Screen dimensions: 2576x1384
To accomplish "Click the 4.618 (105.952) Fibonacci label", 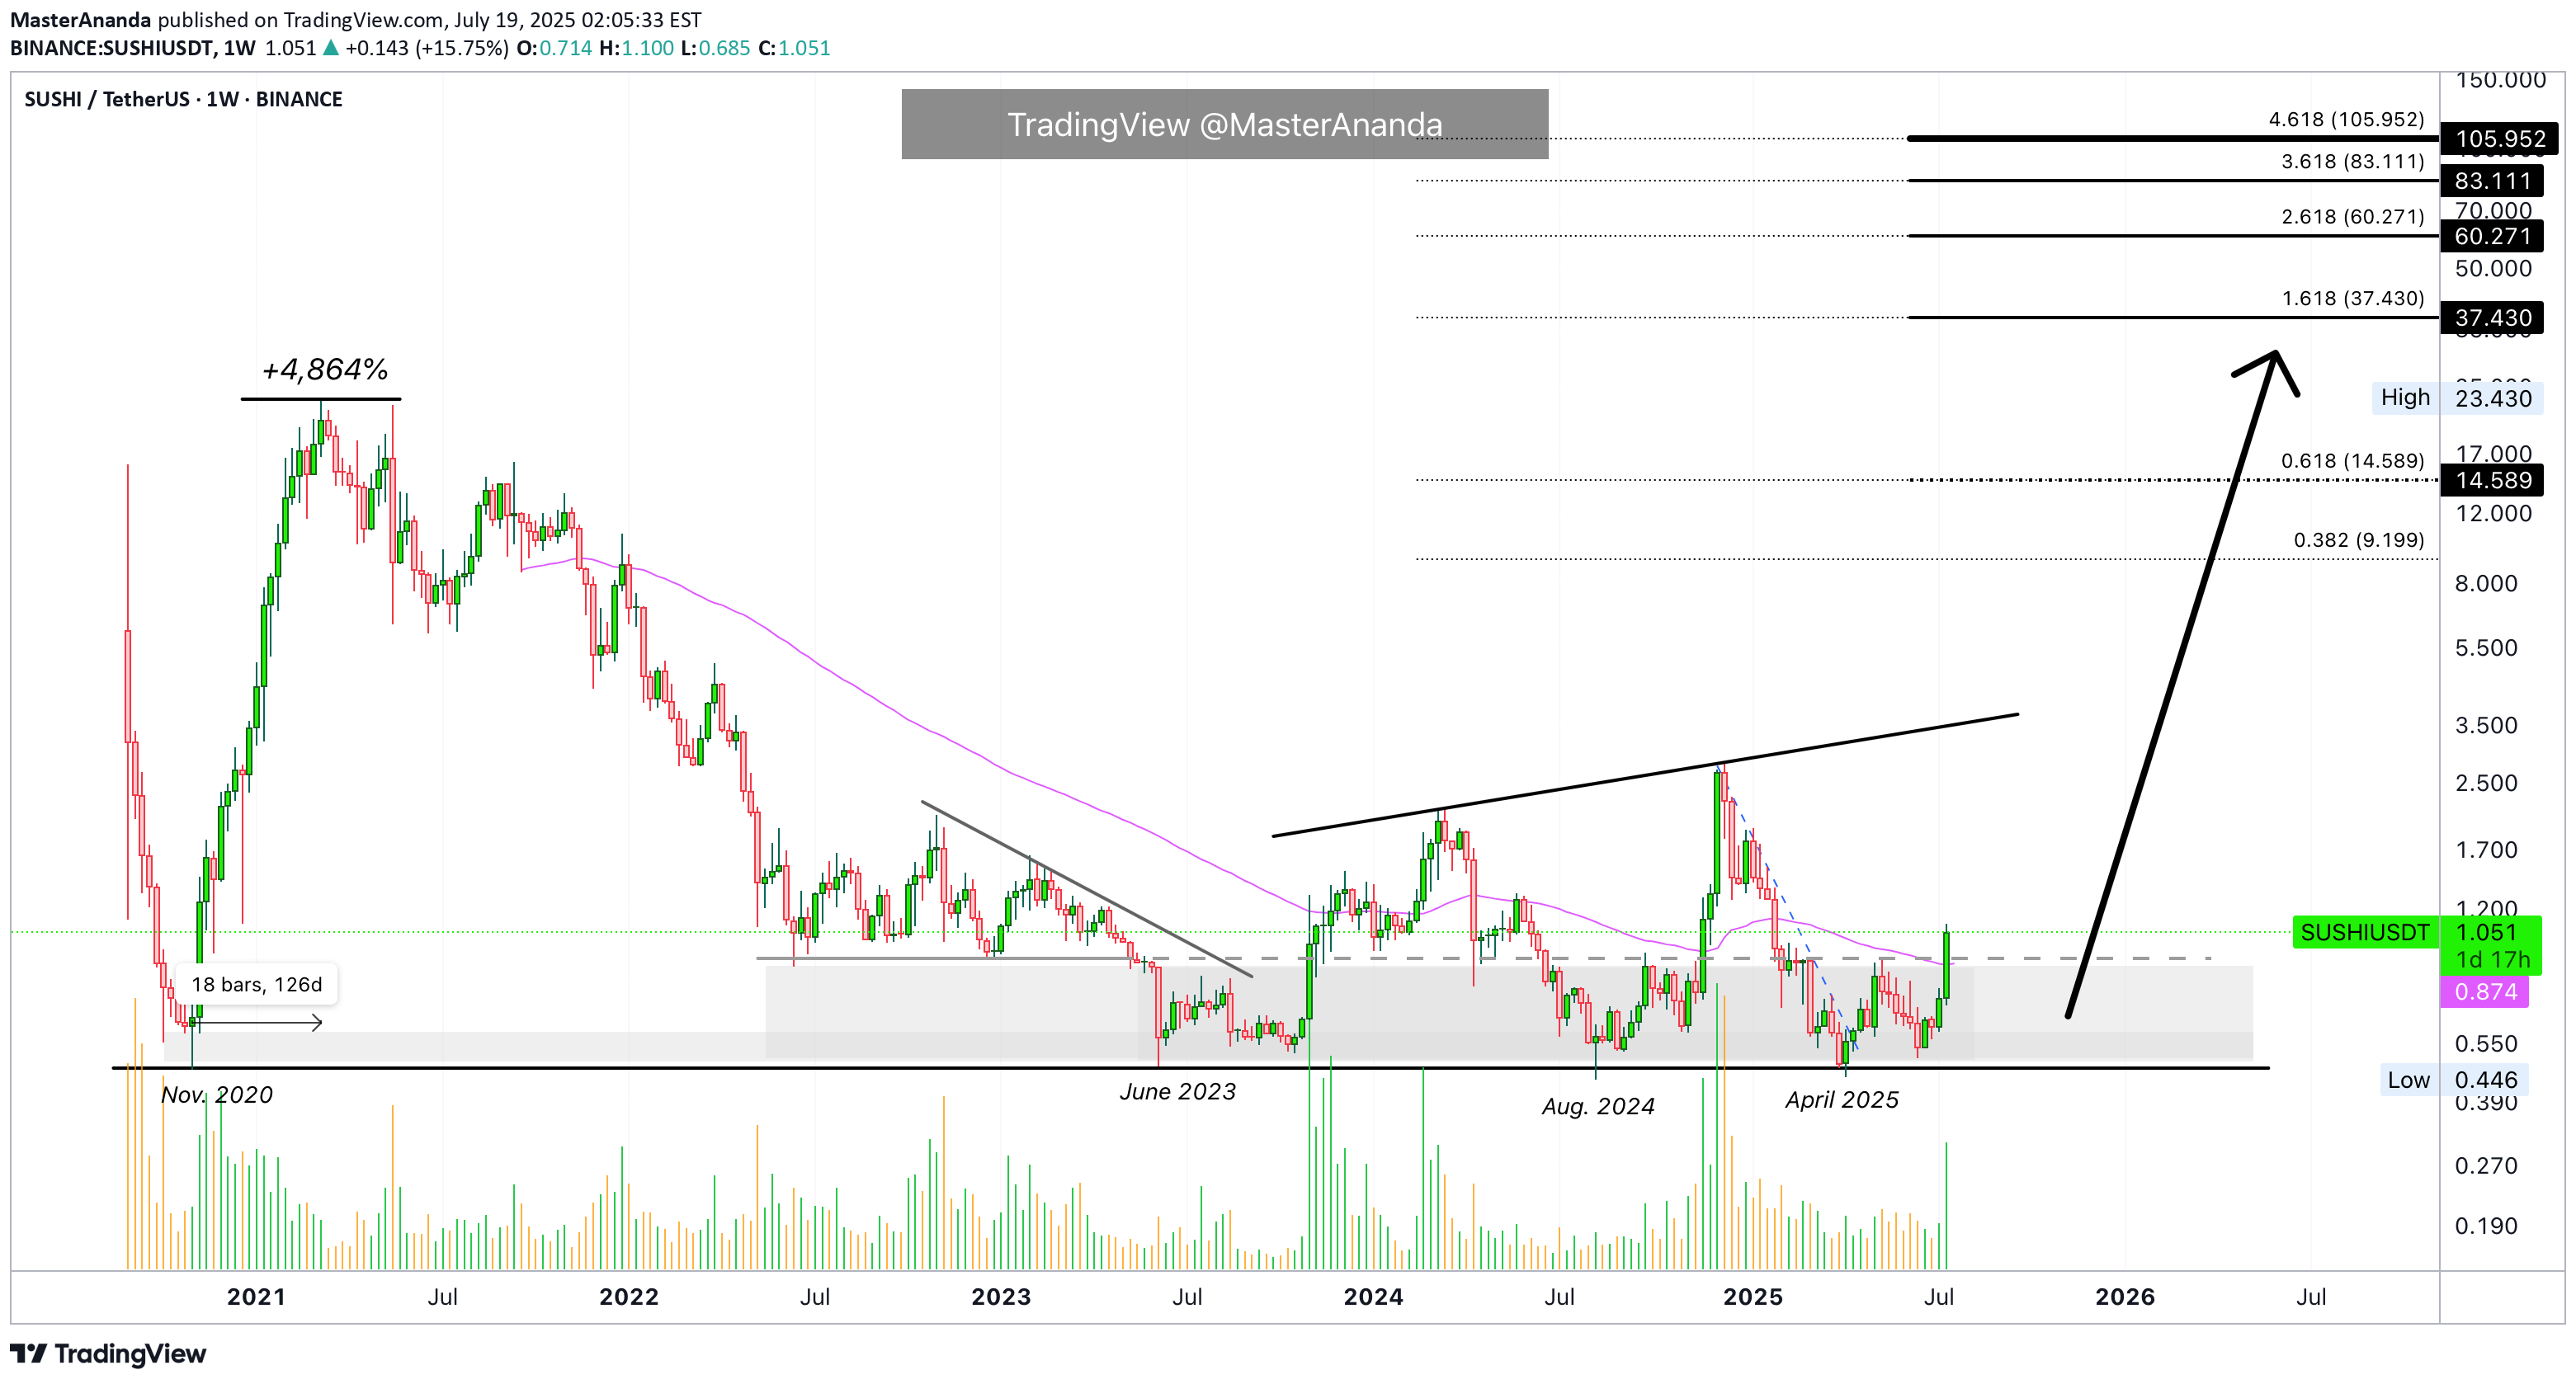I will 2346,119.
